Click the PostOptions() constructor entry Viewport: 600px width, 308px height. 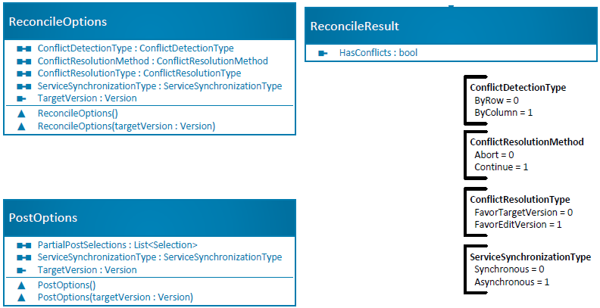click(67, 285)
